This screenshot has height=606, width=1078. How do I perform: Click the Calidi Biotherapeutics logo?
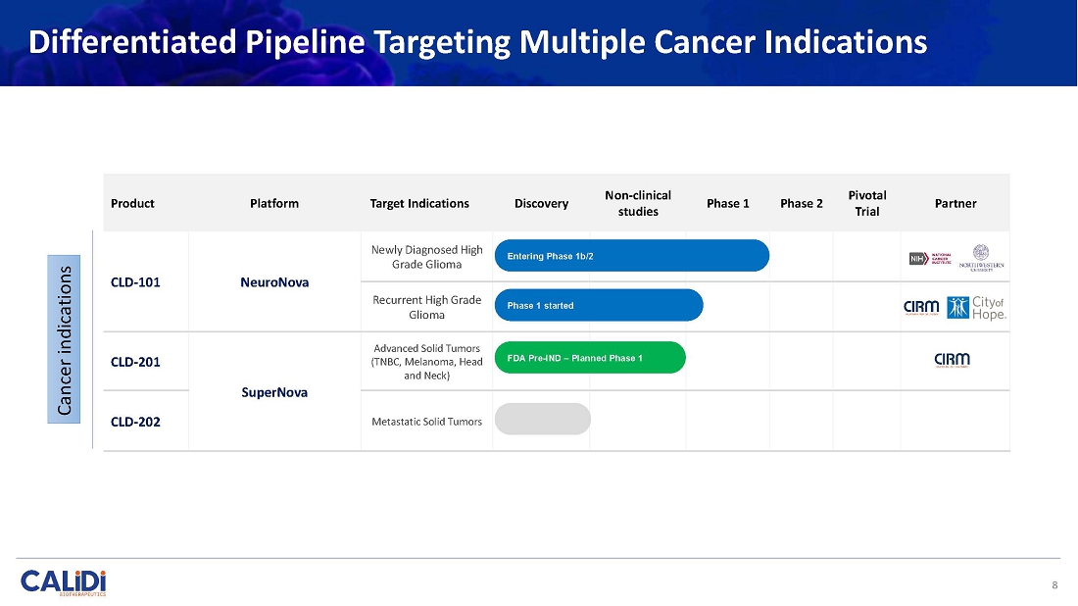pos(64,581)
